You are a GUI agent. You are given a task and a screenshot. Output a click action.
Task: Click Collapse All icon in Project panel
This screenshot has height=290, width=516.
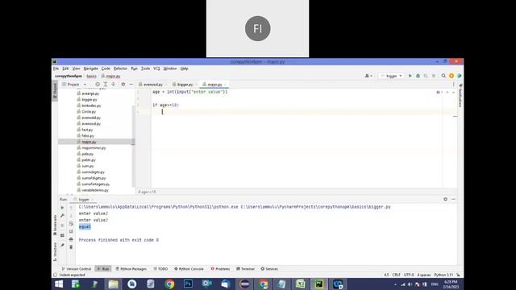113,85
